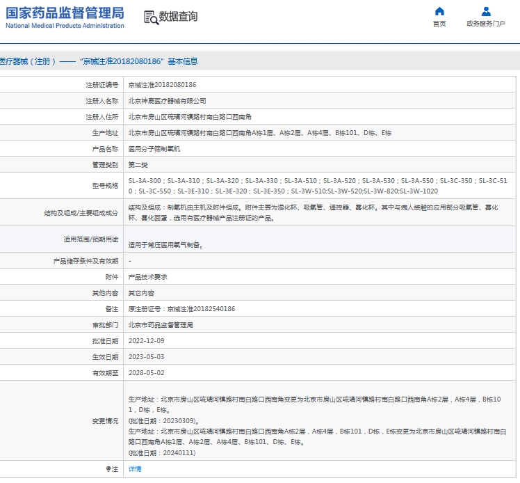This screenshot has width=520, height=483.
Task: Click the 结构及组成/主要组成成分 label
Action: pos(81,213)
